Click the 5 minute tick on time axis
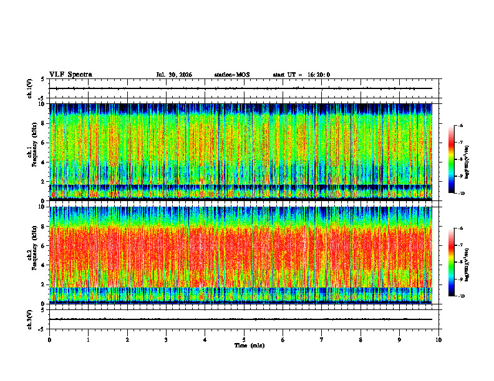Viewport: 494px width, 381px height. pos(244,340)
